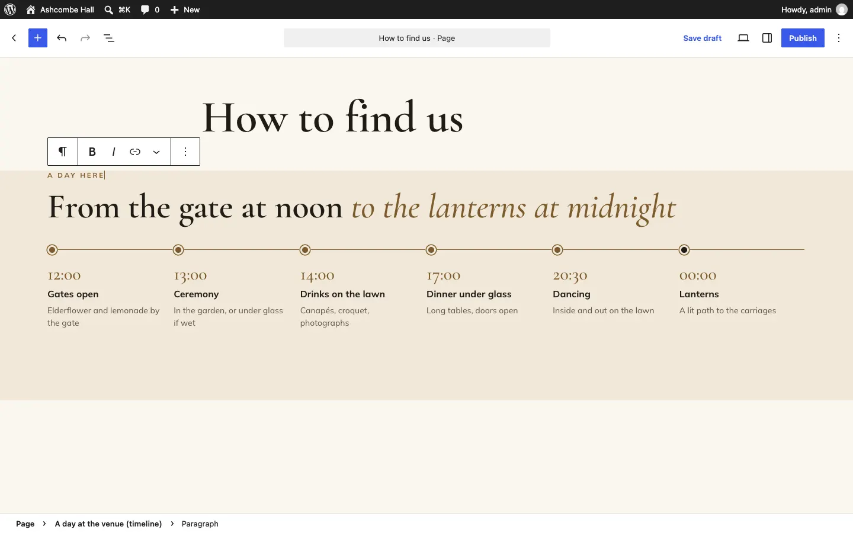Expand more rich text formatting options

tap(156, 152)
